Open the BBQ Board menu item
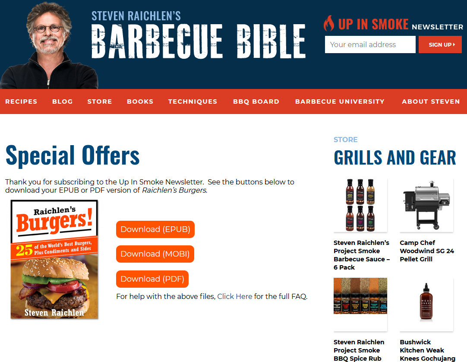Viewport: 467px width, 362px height. pyautogui.click(x=256, y=102)
